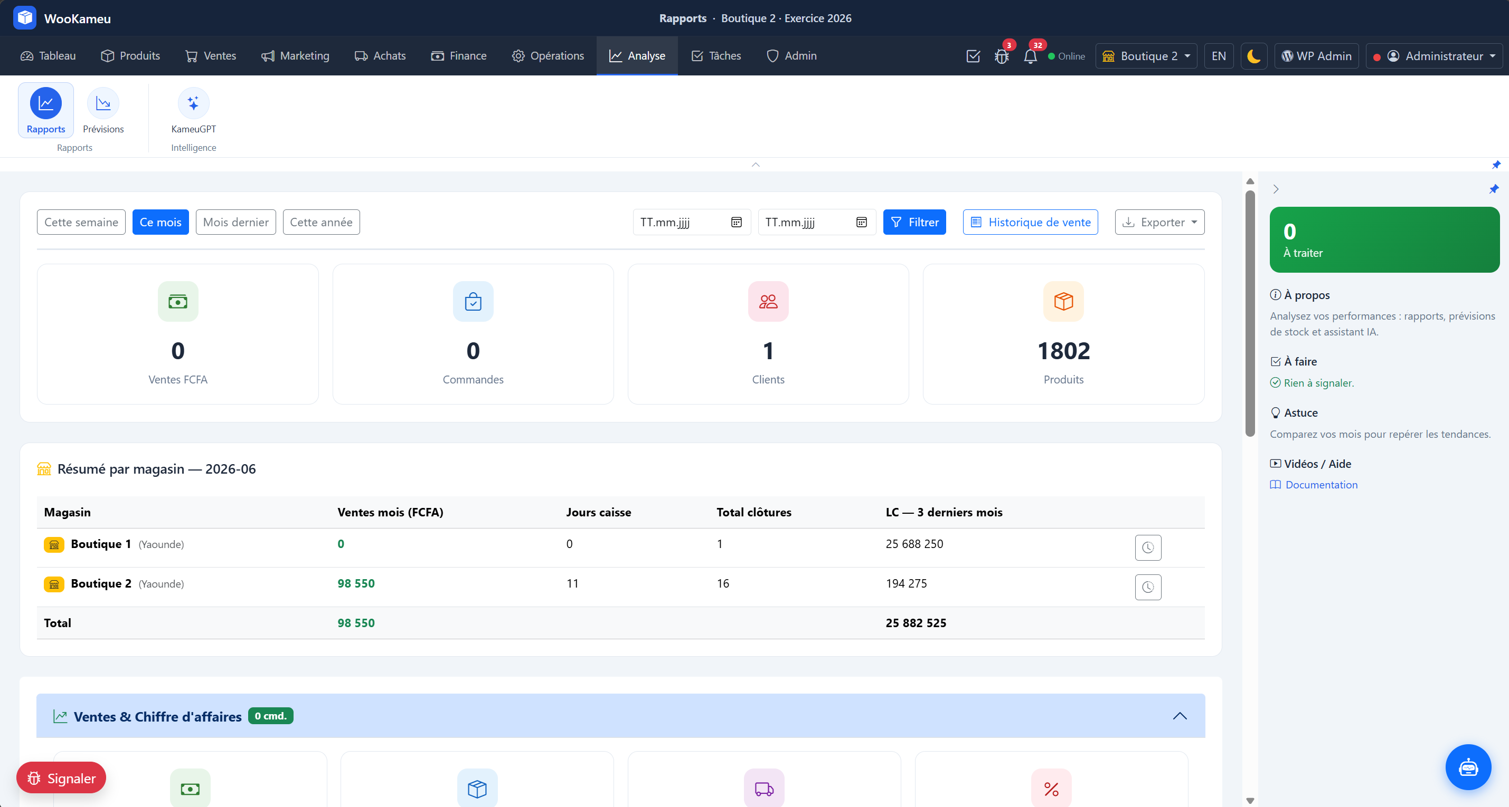Click the 25 882 525 total value
The image size is (1509, 807).
pos(916,623)
